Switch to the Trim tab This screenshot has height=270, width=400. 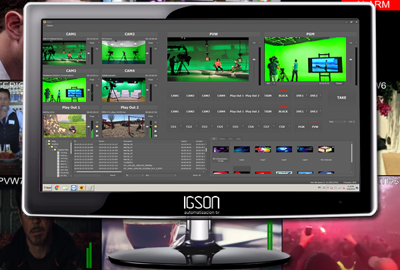tap(231, 139)
